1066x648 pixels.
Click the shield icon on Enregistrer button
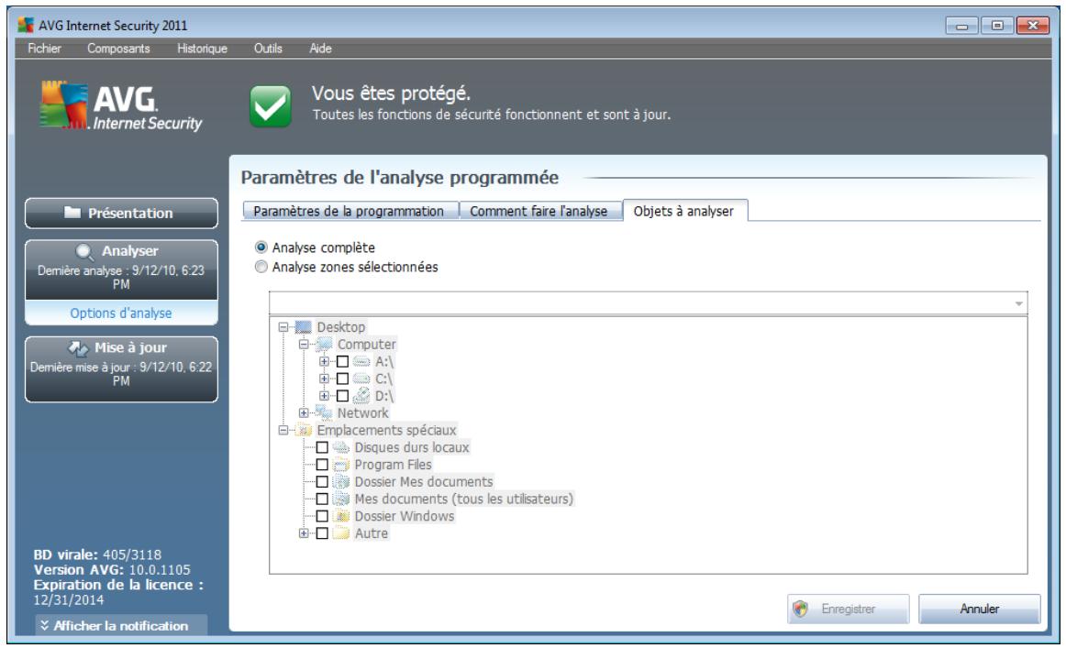(802, 610)
